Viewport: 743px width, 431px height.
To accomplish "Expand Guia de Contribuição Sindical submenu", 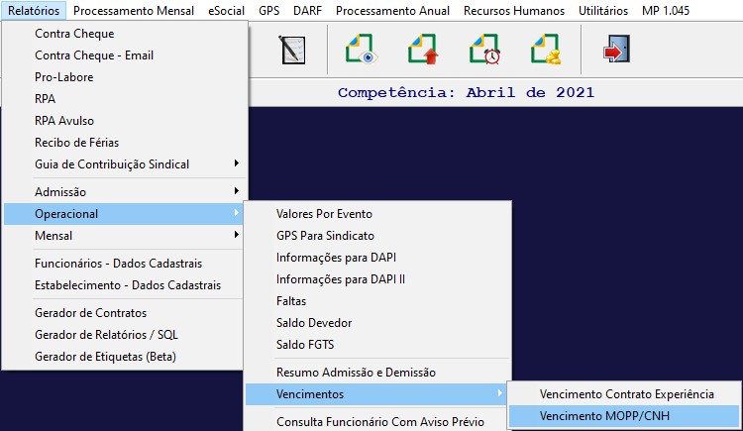I will (125, 164).
